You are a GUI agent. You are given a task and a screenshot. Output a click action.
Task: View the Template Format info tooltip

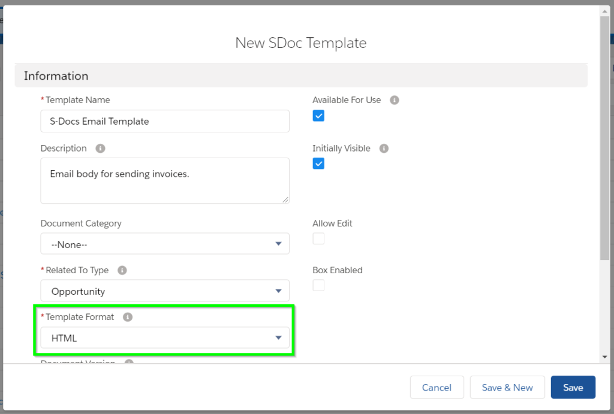point(127,317)
